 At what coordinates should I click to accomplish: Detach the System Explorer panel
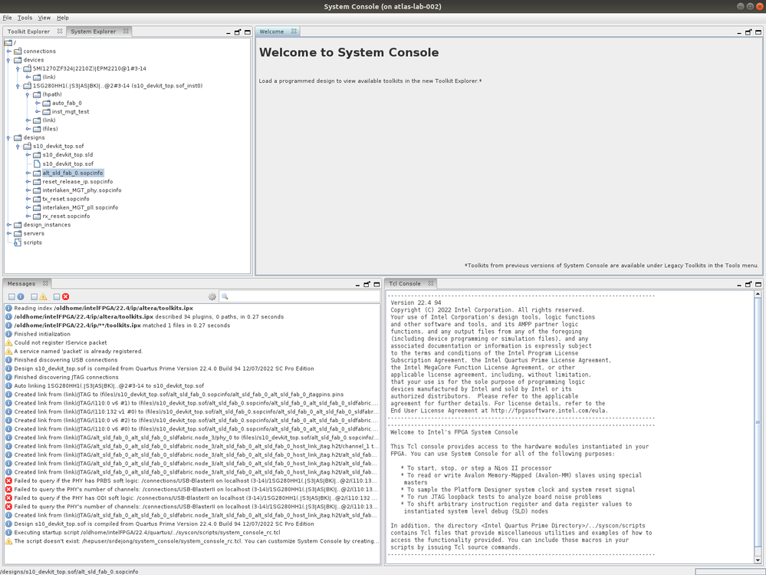click(x=238, y=32)
